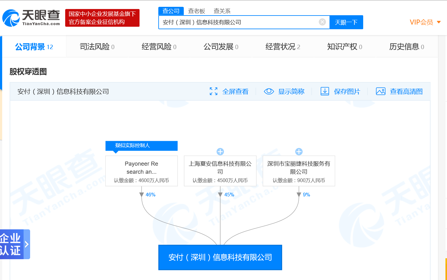The width and height of the screenshot is (447, 280).
Task: Click the picture icon for 查看高清图
Action: pyautogui.click(x=381, y=91)
